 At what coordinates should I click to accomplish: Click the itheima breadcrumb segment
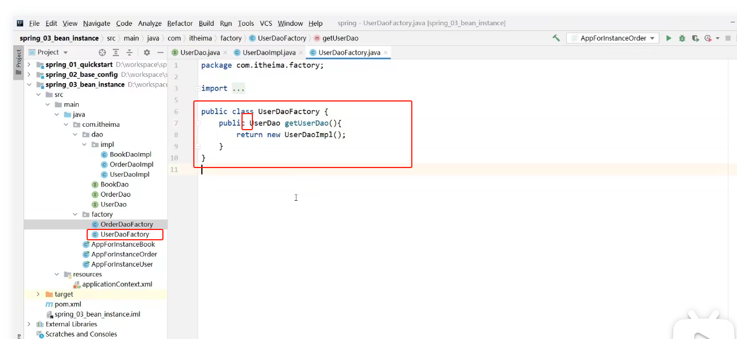(x=200, y=38)
